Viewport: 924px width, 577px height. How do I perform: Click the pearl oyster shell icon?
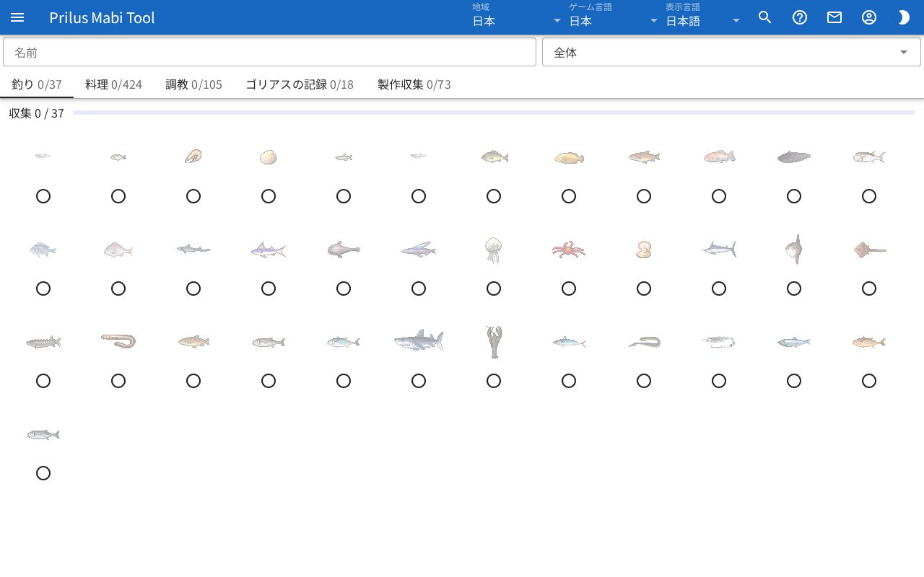coord(644,250)
